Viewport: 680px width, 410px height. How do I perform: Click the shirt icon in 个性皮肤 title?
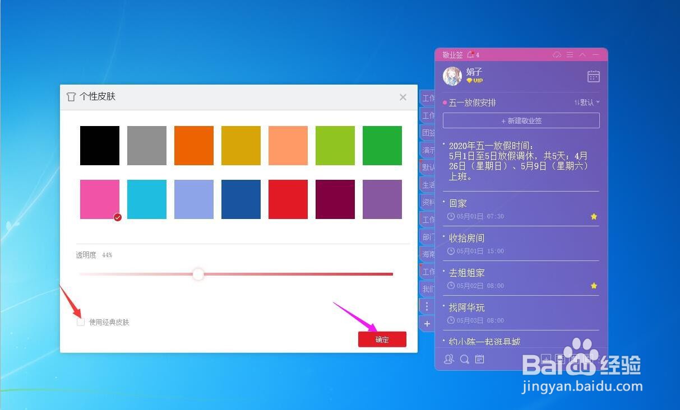71,96
